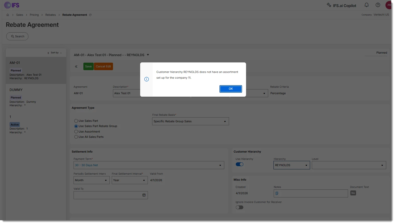Click the info icon in the dialog

(147, 79)
